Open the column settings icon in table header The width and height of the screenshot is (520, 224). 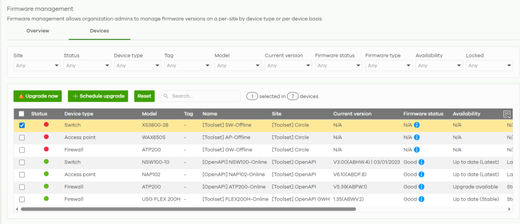[507, 114]
